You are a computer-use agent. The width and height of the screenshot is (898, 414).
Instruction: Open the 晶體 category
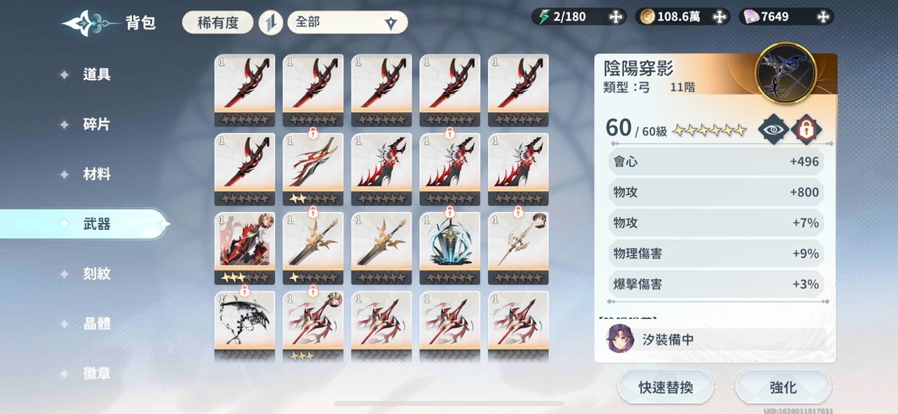click(x=97, y=324)
